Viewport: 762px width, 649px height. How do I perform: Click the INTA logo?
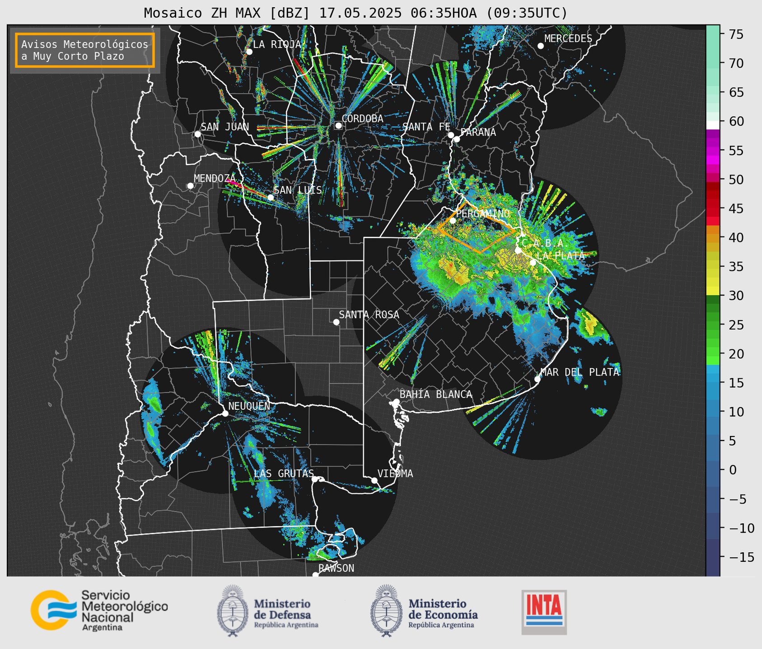point(544,612)
